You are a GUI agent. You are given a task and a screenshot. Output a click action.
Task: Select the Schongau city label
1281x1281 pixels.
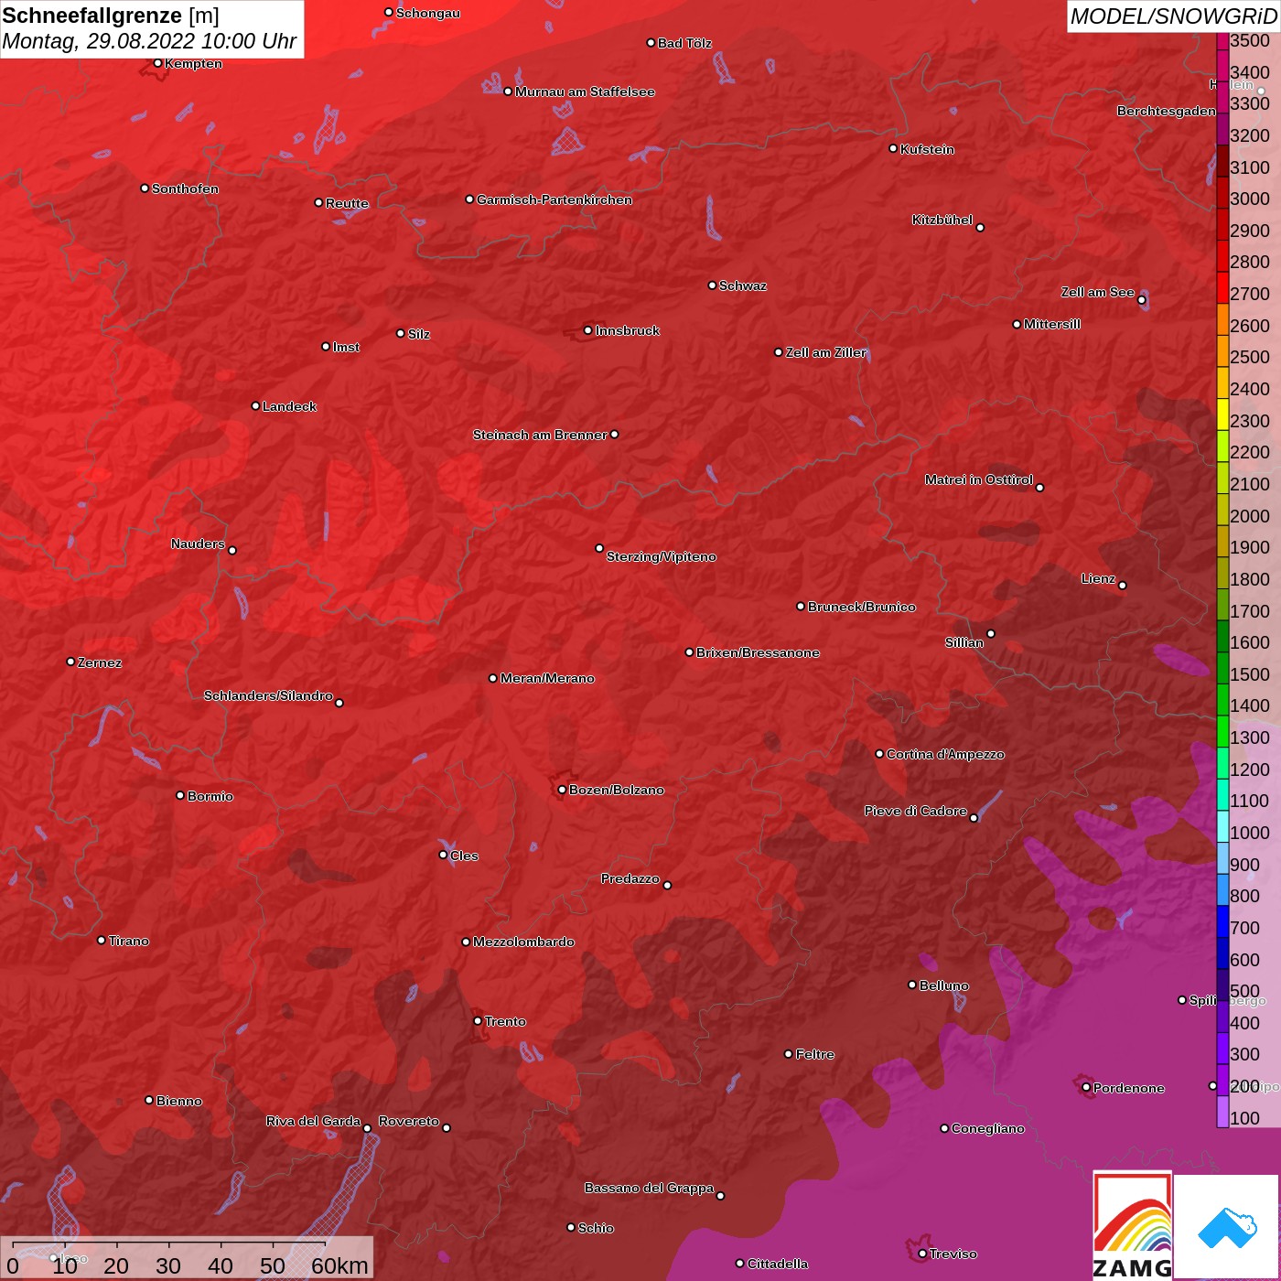428,13
